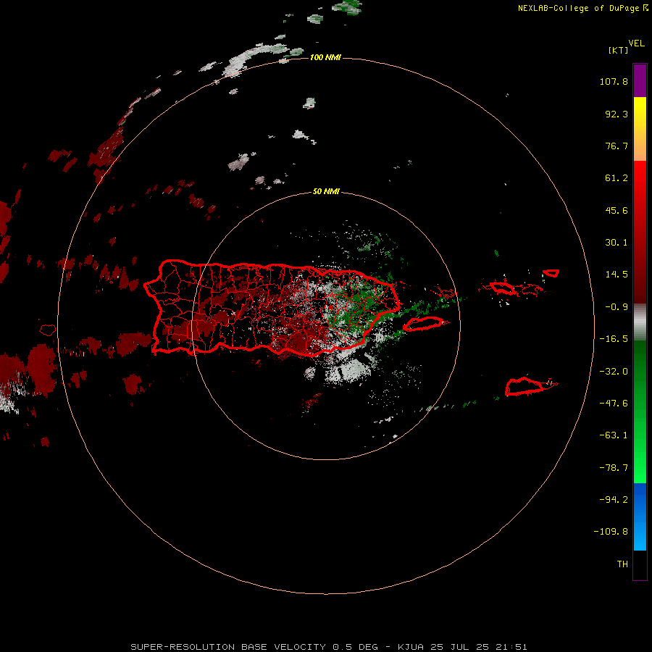The image size is (652, 652).
Task: Click the 92.3 value on the velocity scale
Action: [x=617, y=114]
